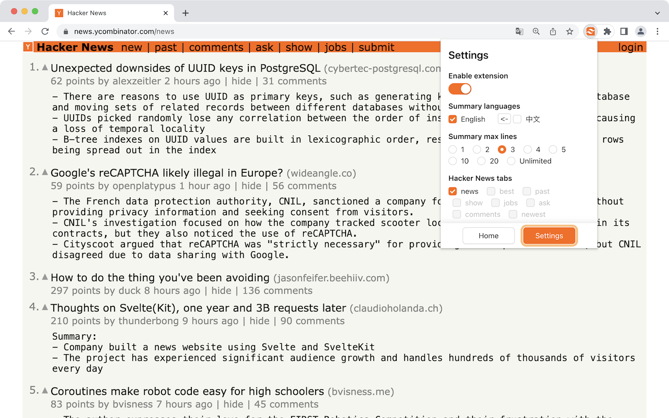
Task: Click the site lock icon
Action: tap(66, 31)
